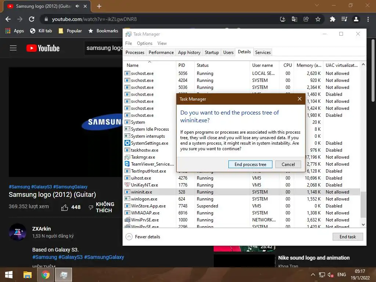Select the winlogon.exe process icon
Image resolution: width=376 pixels, height=282 pixels.
click(127, 199)
